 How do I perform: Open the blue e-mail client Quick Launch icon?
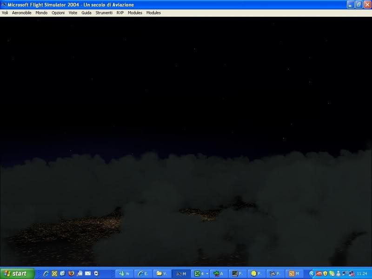63,273
